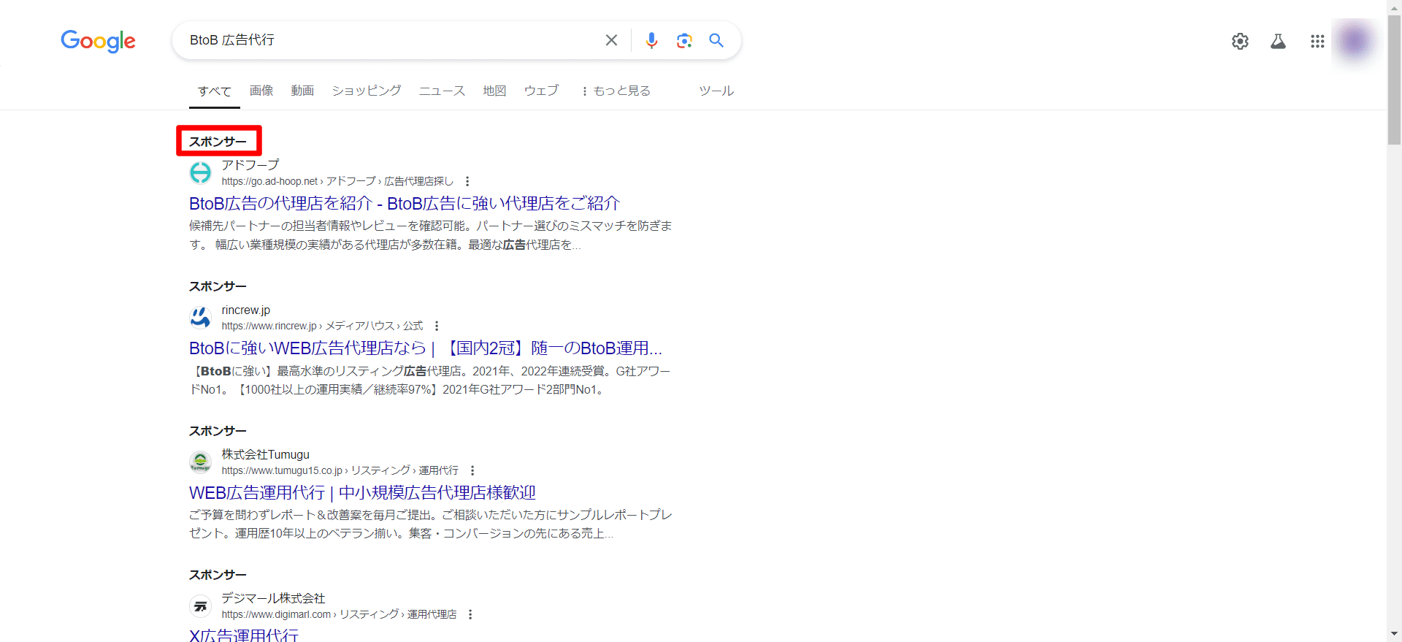Switch to the 地図 tab
The height and width of the screenshot is (642, 1402).
click(x=494, y=91)
